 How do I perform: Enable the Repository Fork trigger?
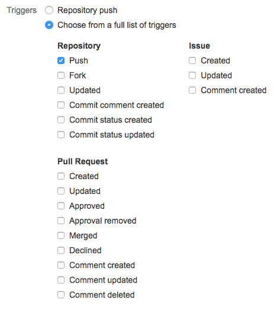(x=61, y=75)
